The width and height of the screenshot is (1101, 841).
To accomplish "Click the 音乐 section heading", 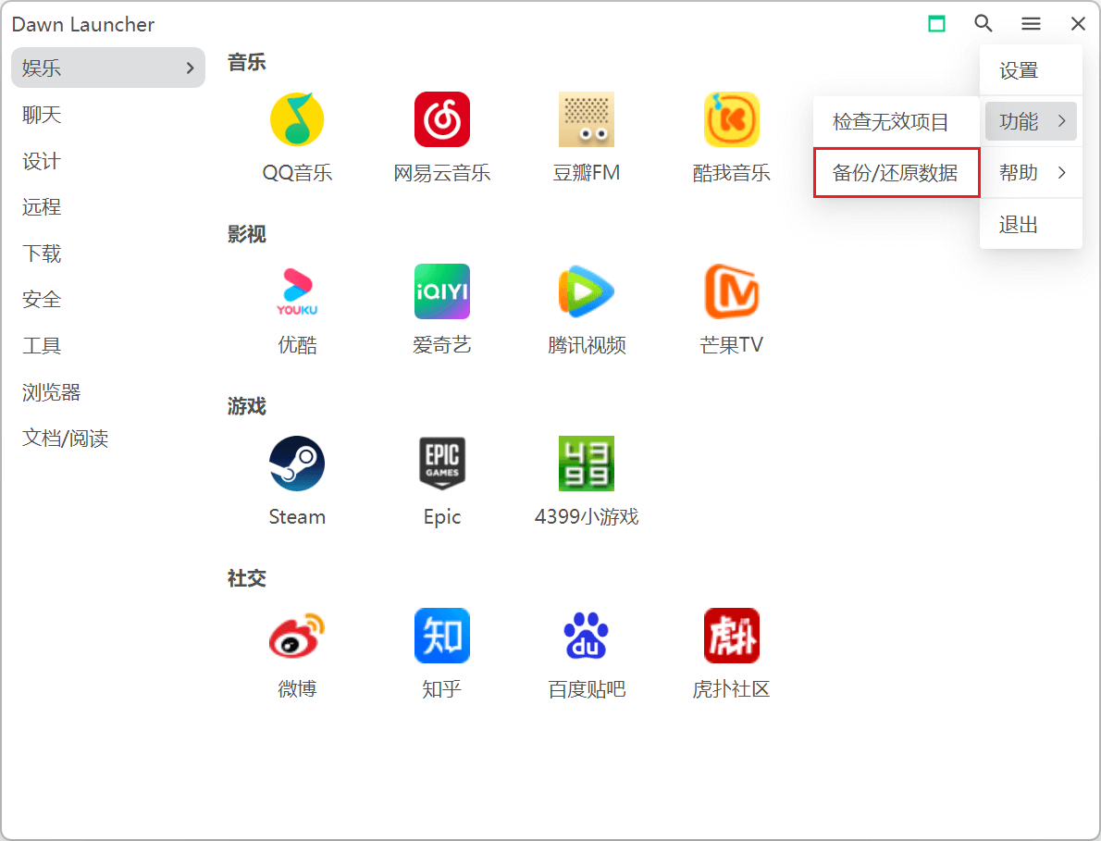I will point(246,63).
